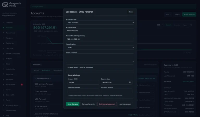200x117 pixels.
Task: Expand More details account ownership section
Action: [x=100, y=68]
